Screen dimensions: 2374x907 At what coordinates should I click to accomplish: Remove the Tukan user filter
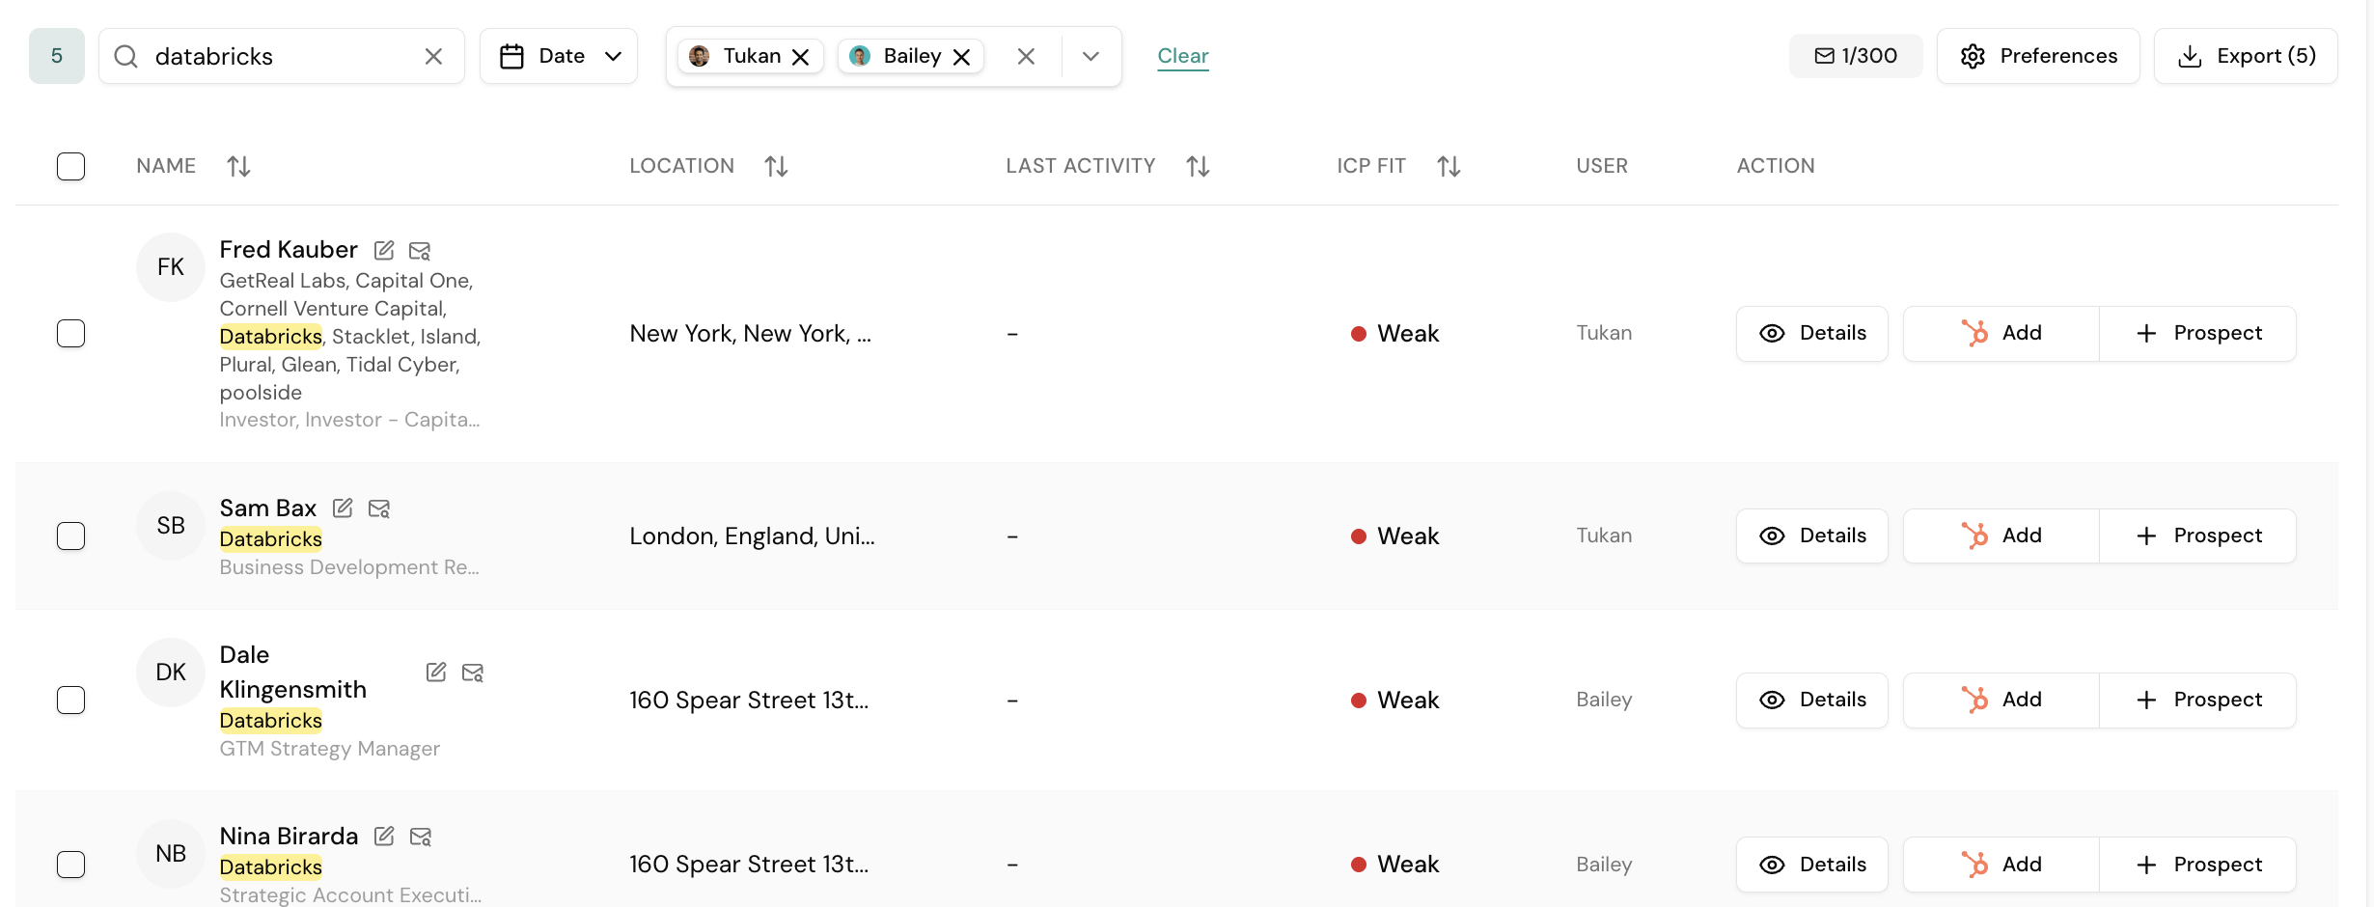pyautogui.click(x=801, y=56)
